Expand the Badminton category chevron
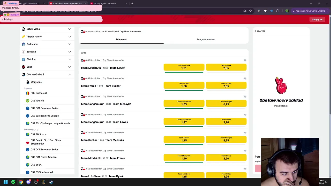The height and width of the screenshot is (186, 331). pos(70,44)
